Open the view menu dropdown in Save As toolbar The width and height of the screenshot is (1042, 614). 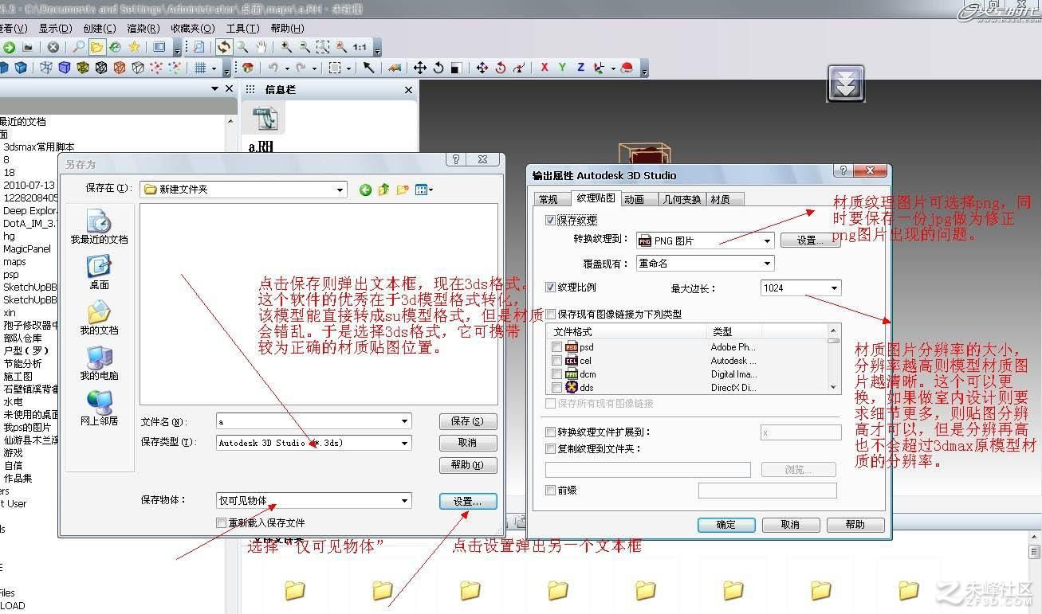[x=425, y=190]
